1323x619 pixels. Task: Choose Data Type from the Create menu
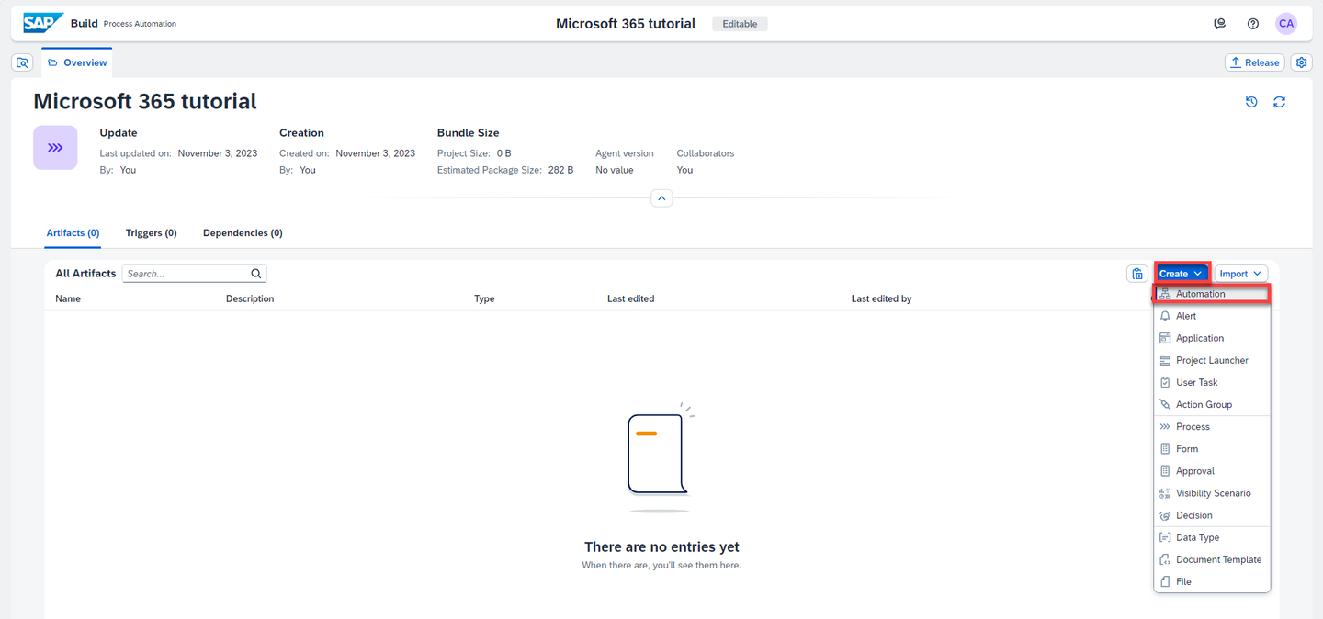coord(1212,537)
